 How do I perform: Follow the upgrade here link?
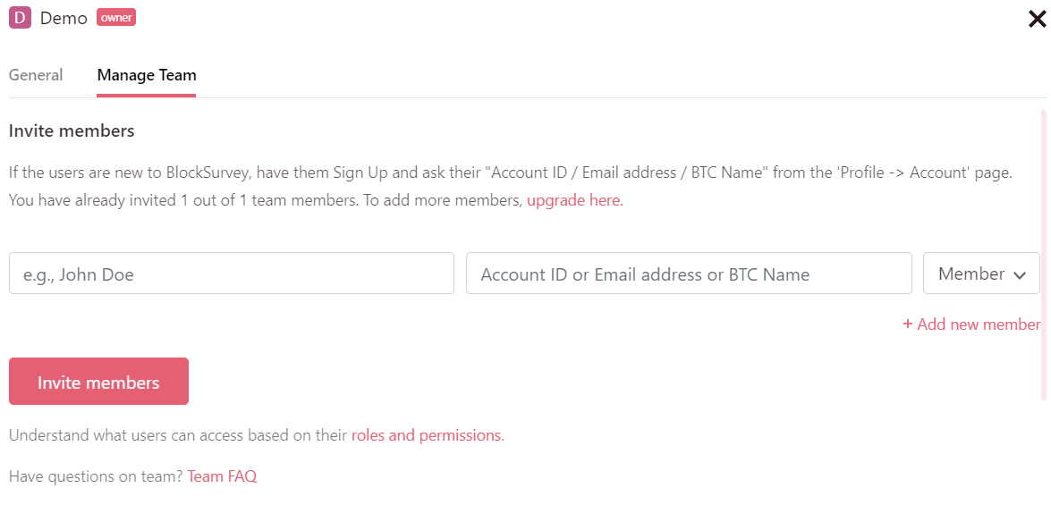click(573, 200)
